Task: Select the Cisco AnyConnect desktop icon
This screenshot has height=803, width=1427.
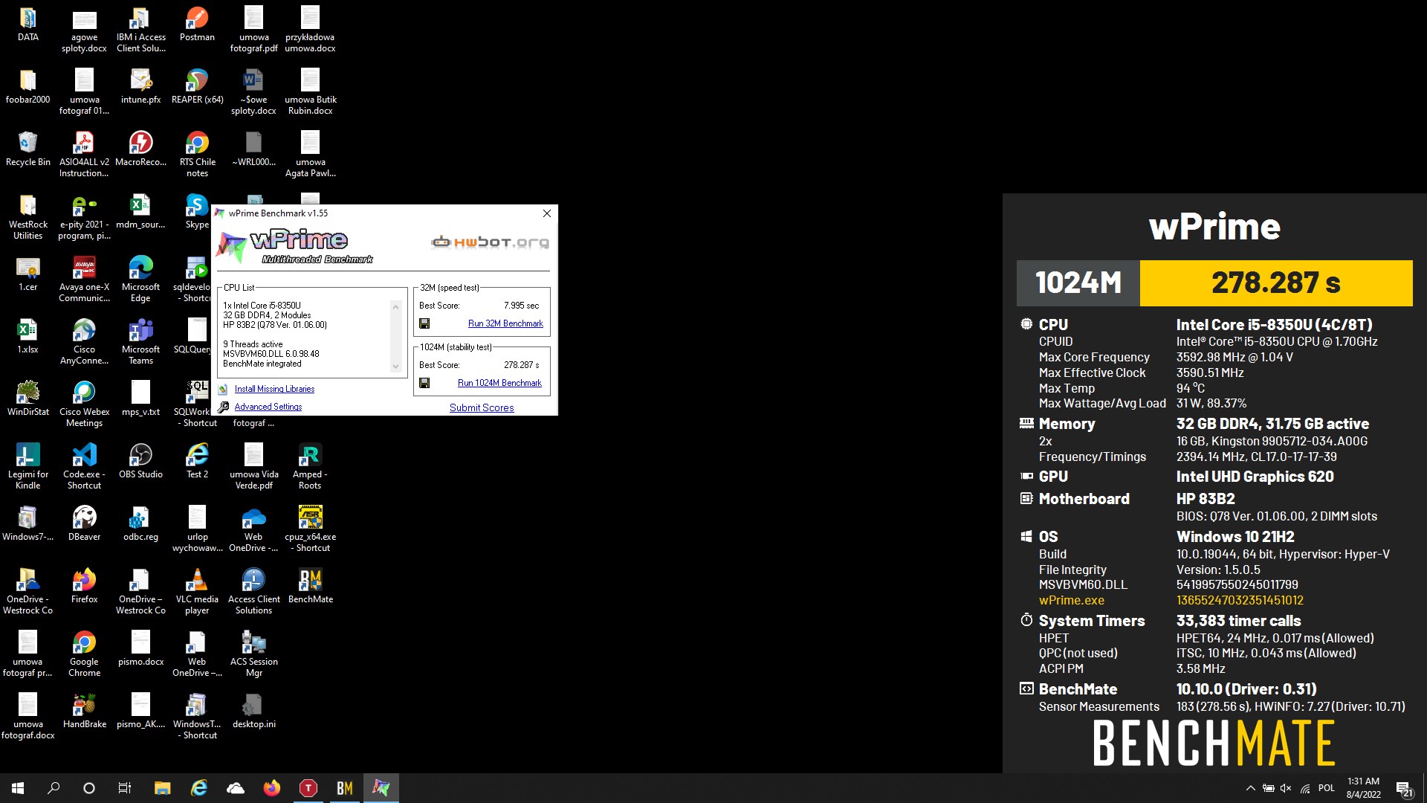Action: click(x=84, y=342)
